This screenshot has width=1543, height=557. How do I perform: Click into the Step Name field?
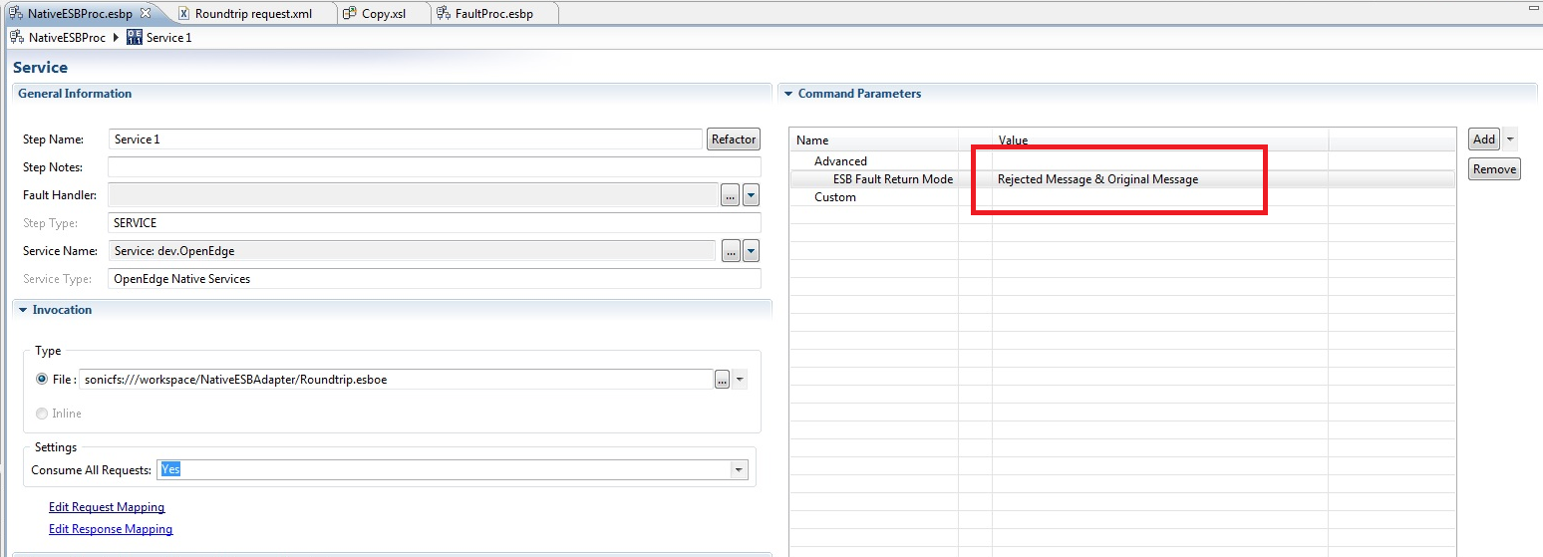click(405, 139)
